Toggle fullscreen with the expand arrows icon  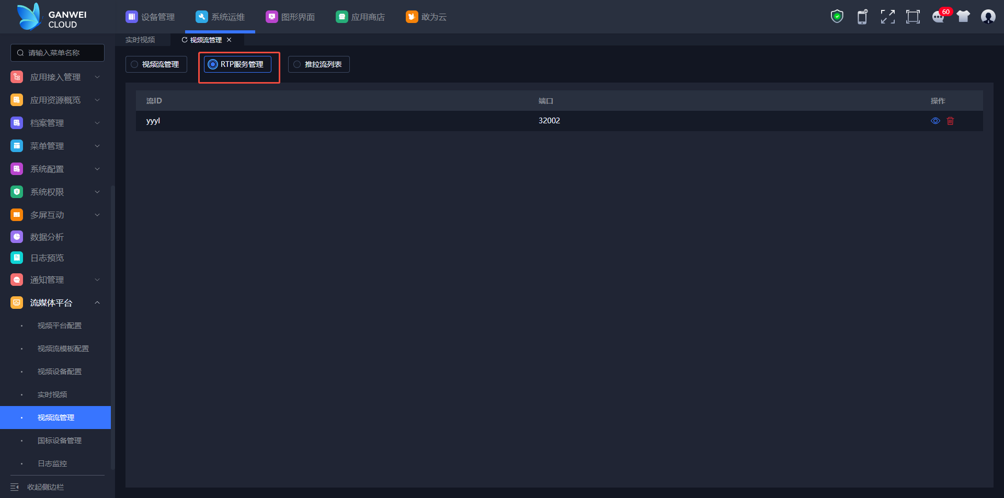pyautogui.click(x=887, y=17)
